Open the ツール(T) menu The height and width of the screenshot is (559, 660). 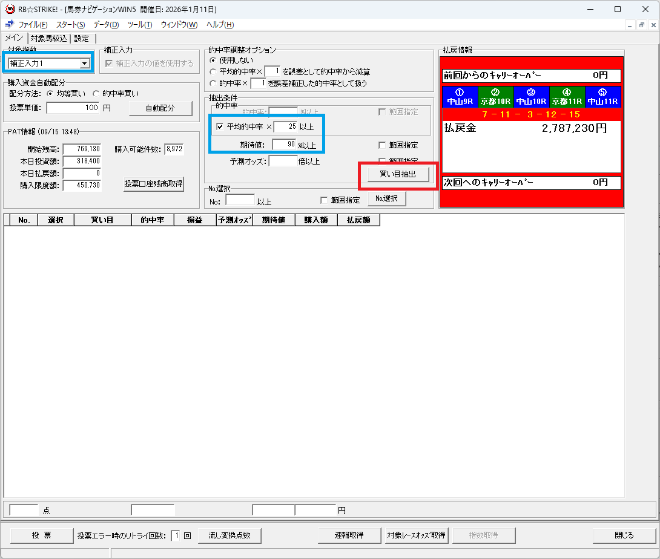click(x=140, y=25)
